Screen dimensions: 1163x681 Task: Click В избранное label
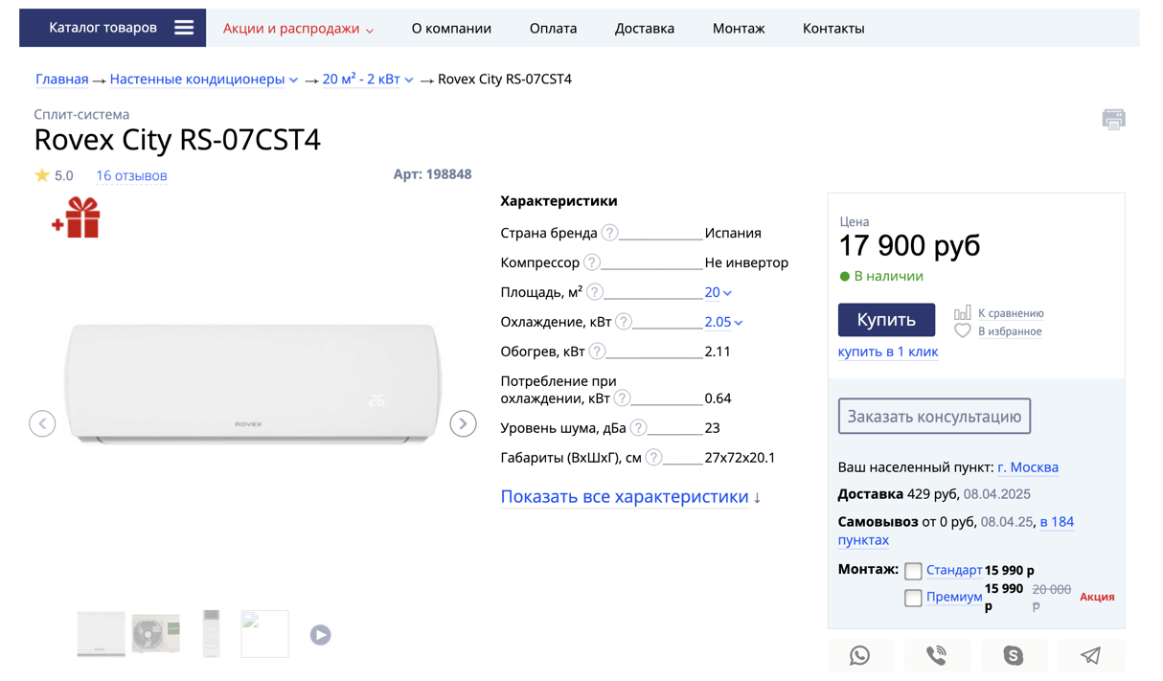[1010, 331]
